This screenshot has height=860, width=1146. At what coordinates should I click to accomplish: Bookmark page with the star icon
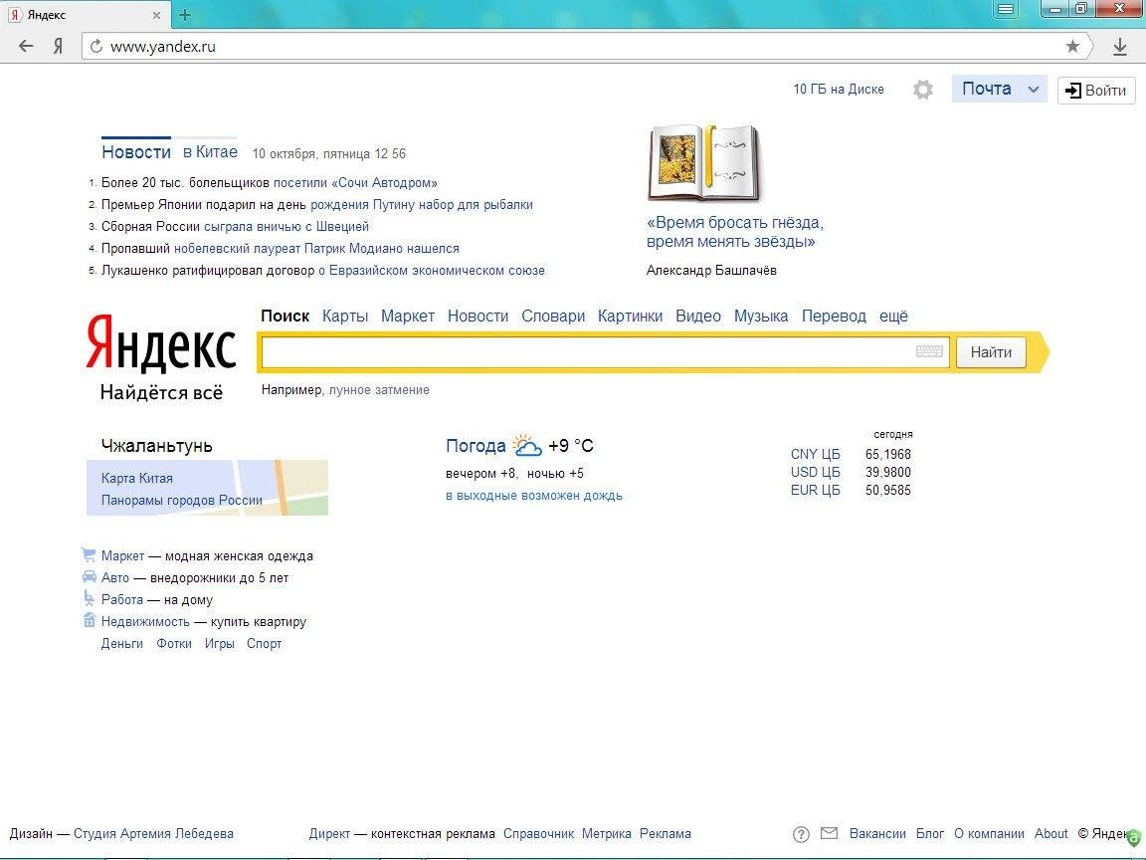click(1072, 46)
